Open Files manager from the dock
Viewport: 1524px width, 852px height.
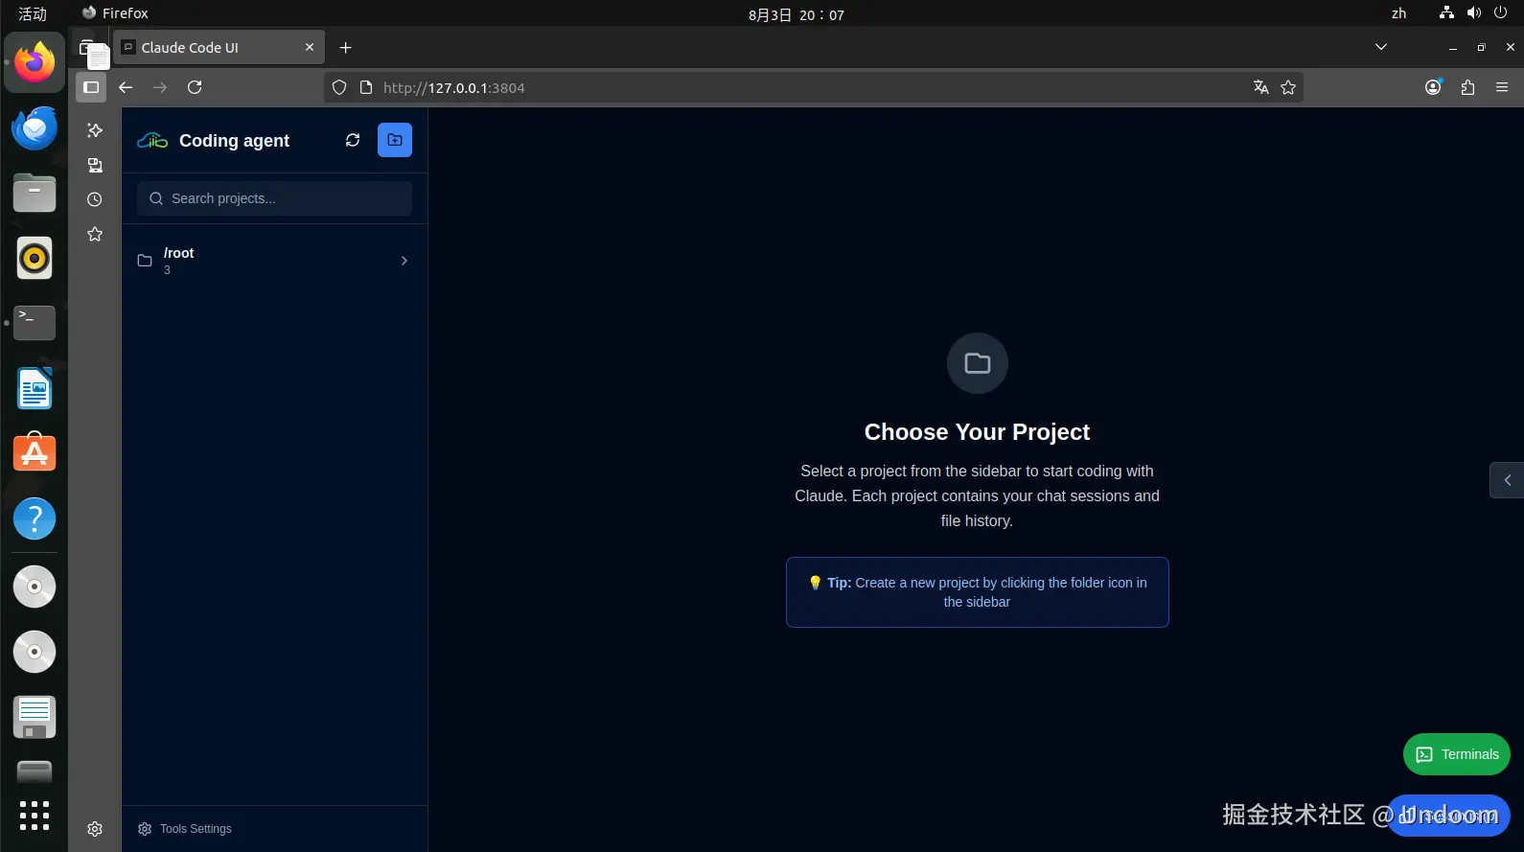coord(35,193)
